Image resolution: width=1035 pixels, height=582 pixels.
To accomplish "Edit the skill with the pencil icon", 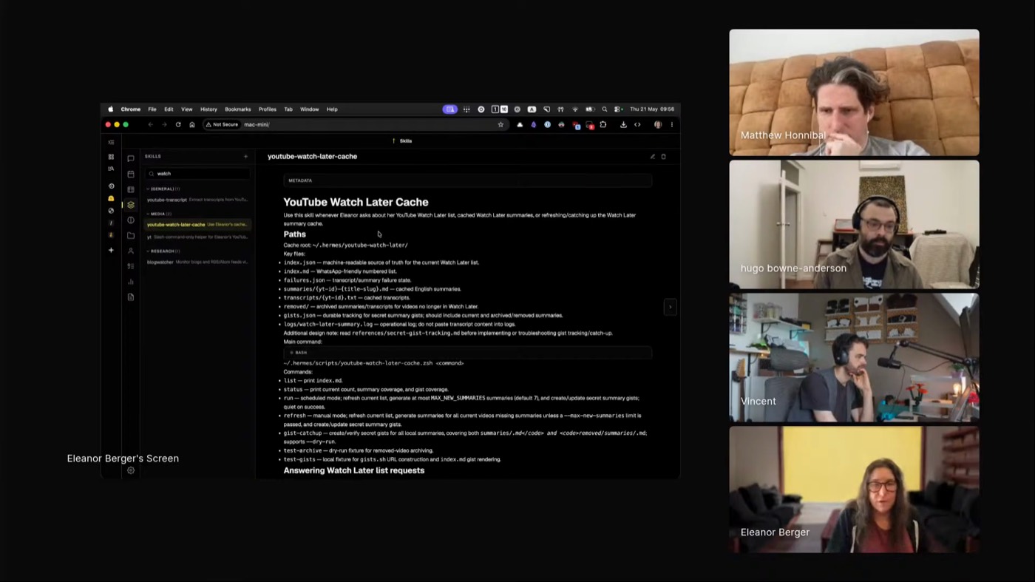I will click(x=652, y=157).
